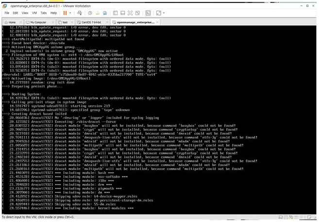Select the openmanage_enterprise tab
320x222 pixels.
(134, 22)
